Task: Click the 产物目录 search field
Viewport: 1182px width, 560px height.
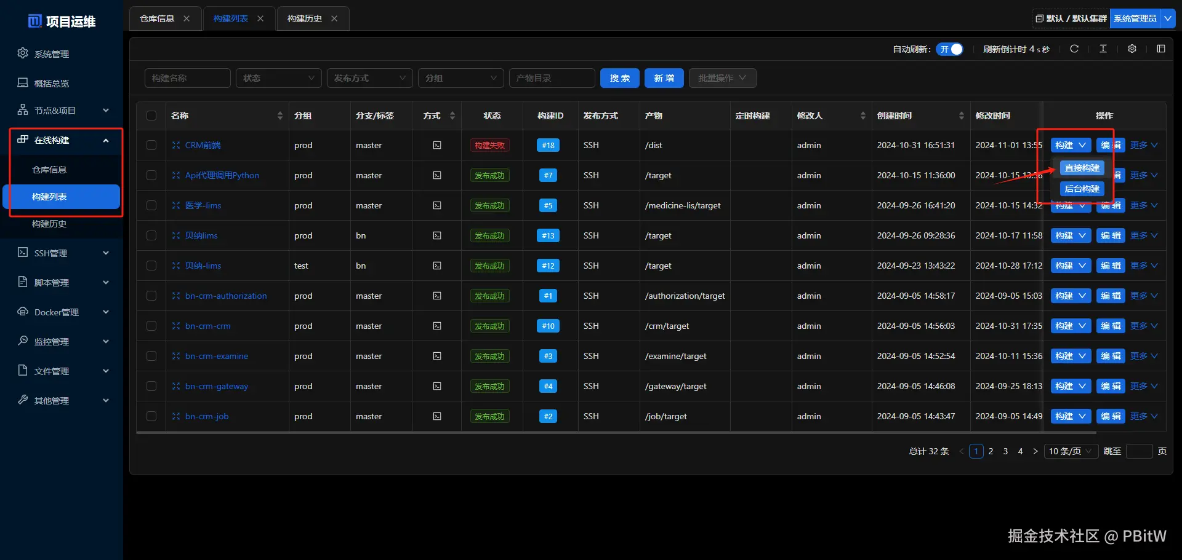Action: click(x=552, y=78)
